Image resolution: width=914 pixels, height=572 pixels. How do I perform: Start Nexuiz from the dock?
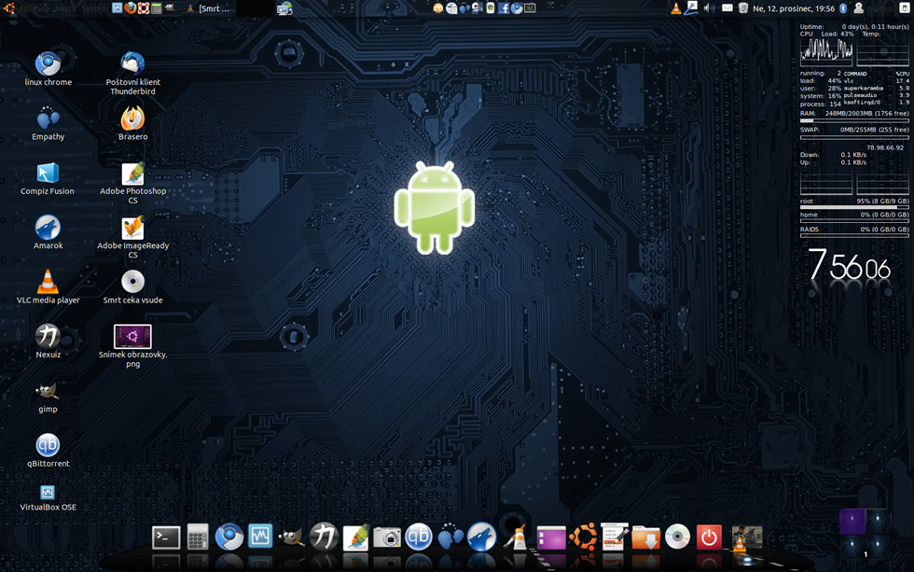pos(324,537)
